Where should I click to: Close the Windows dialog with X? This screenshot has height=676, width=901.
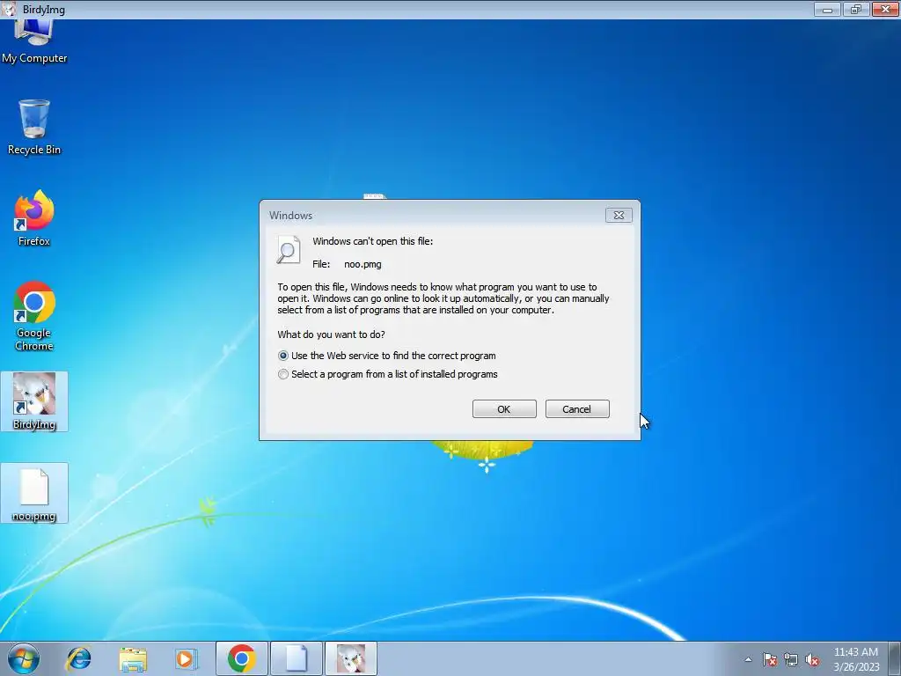(x=619, y=215)
